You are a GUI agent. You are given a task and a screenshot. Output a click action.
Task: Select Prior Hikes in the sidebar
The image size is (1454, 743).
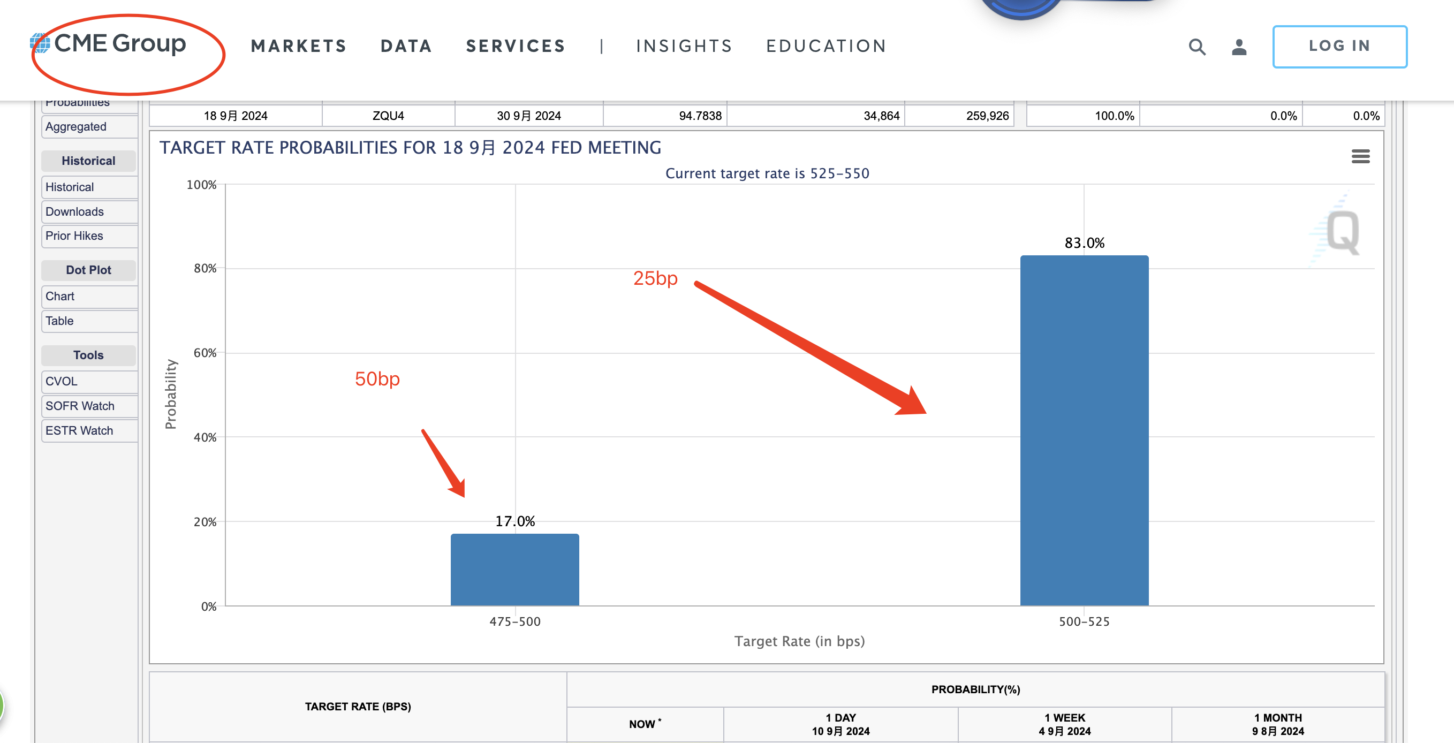point(90,236)
